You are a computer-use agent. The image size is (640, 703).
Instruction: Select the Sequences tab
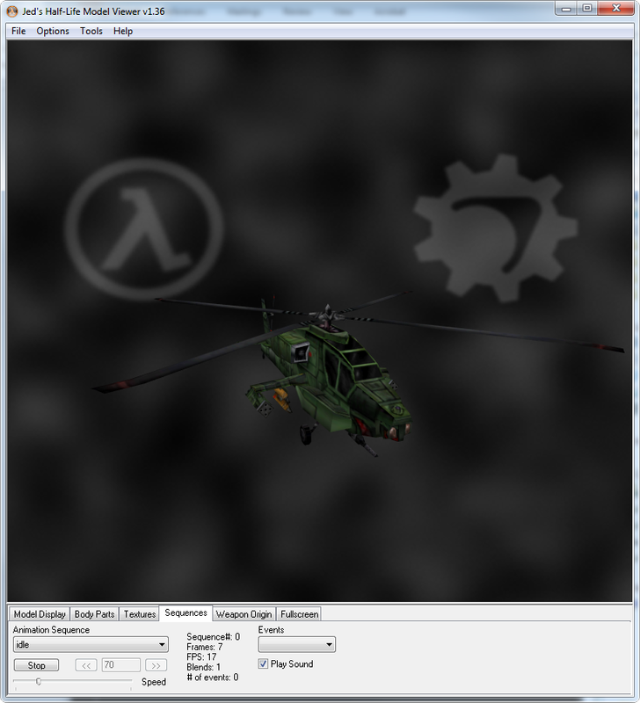click(185, 612)
